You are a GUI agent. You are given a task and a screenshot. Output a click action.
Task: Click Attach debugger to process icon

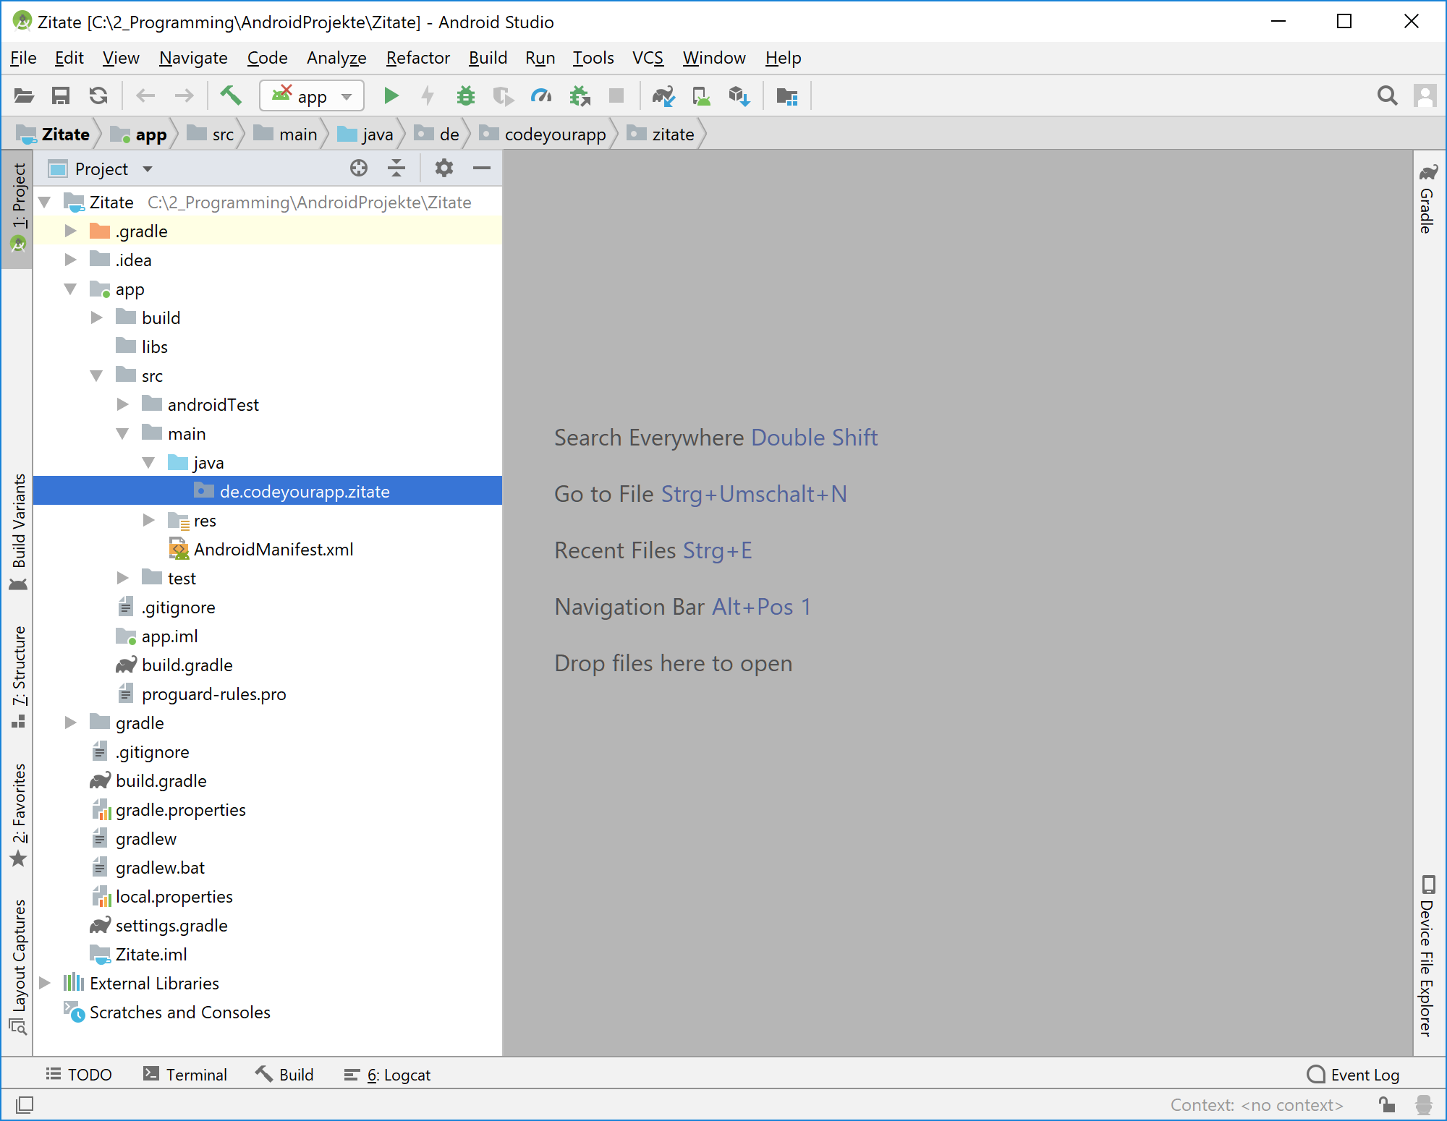(580, 95)
